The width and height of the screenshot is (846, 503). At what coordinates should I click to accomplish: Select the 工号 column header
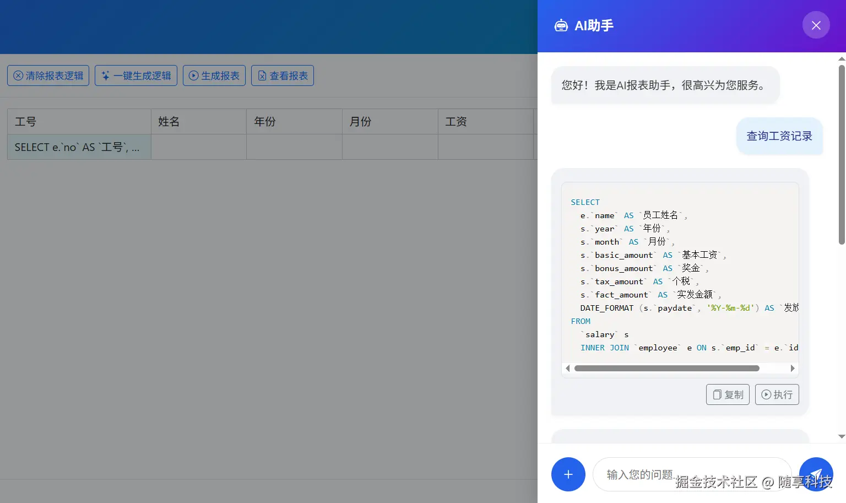click(79, 122)
